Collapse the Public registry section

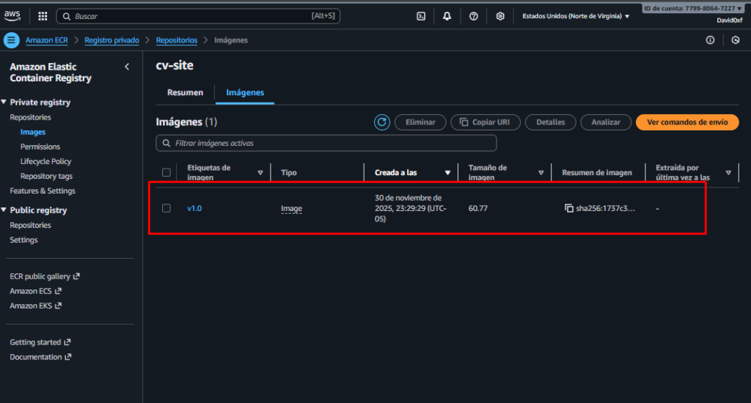(x=4, y=210)
